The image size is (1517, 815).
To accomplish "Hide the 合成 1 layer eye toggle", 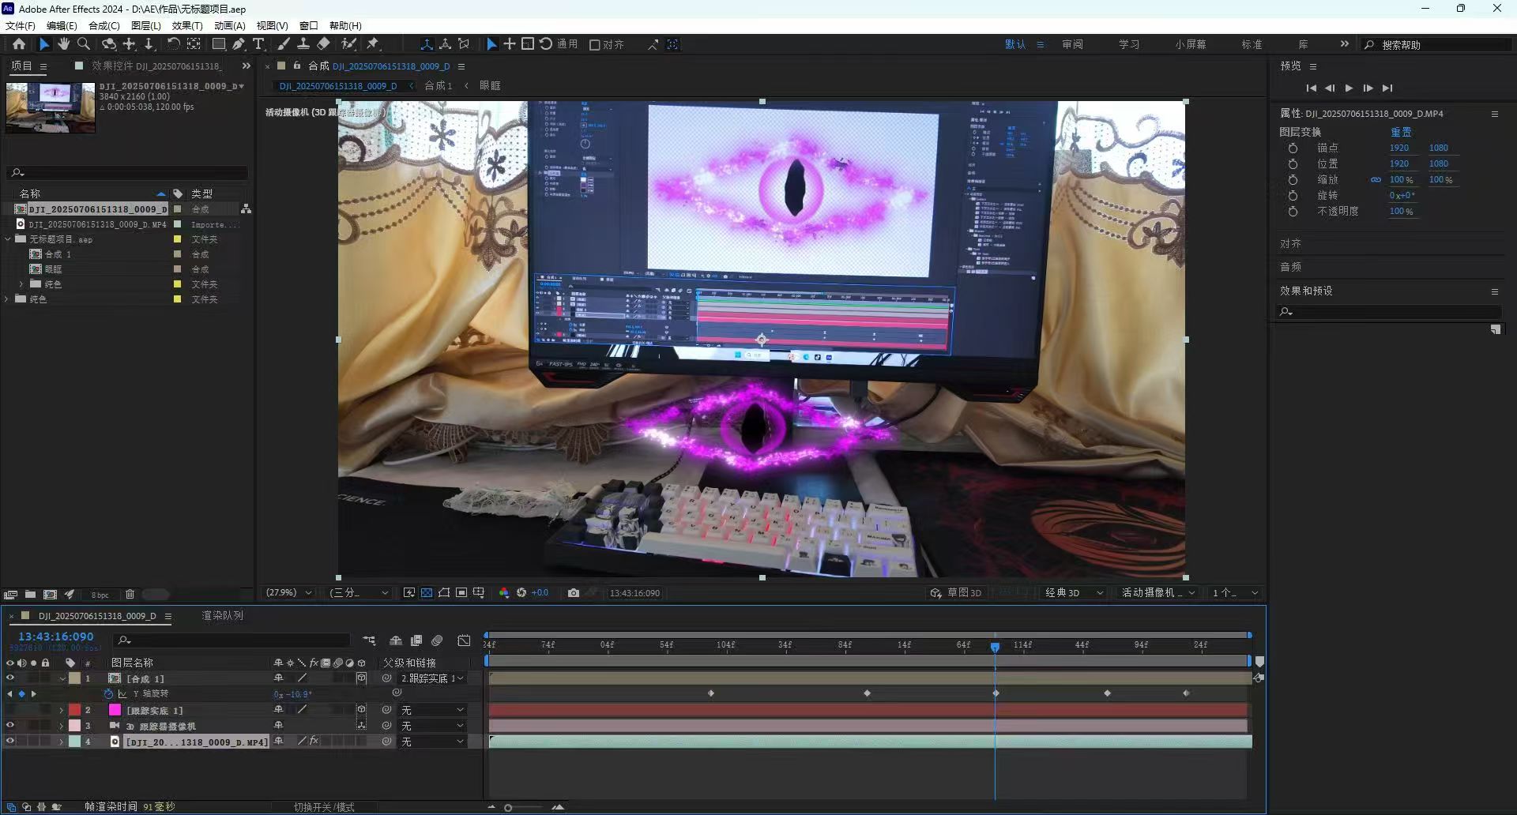I will coord(10,678).
